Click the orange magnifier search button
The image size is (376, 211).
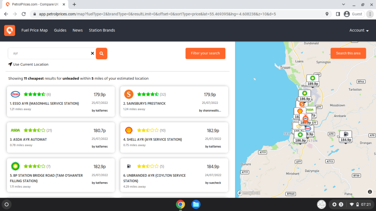102,53
